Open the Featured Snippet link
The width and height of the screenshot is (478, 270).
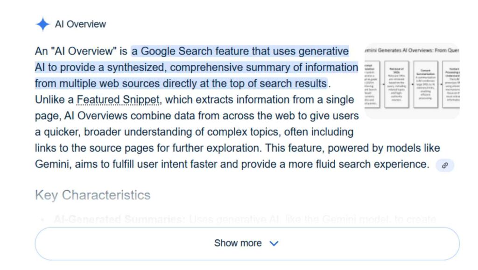pyautogui.click(x=118, y=100)
